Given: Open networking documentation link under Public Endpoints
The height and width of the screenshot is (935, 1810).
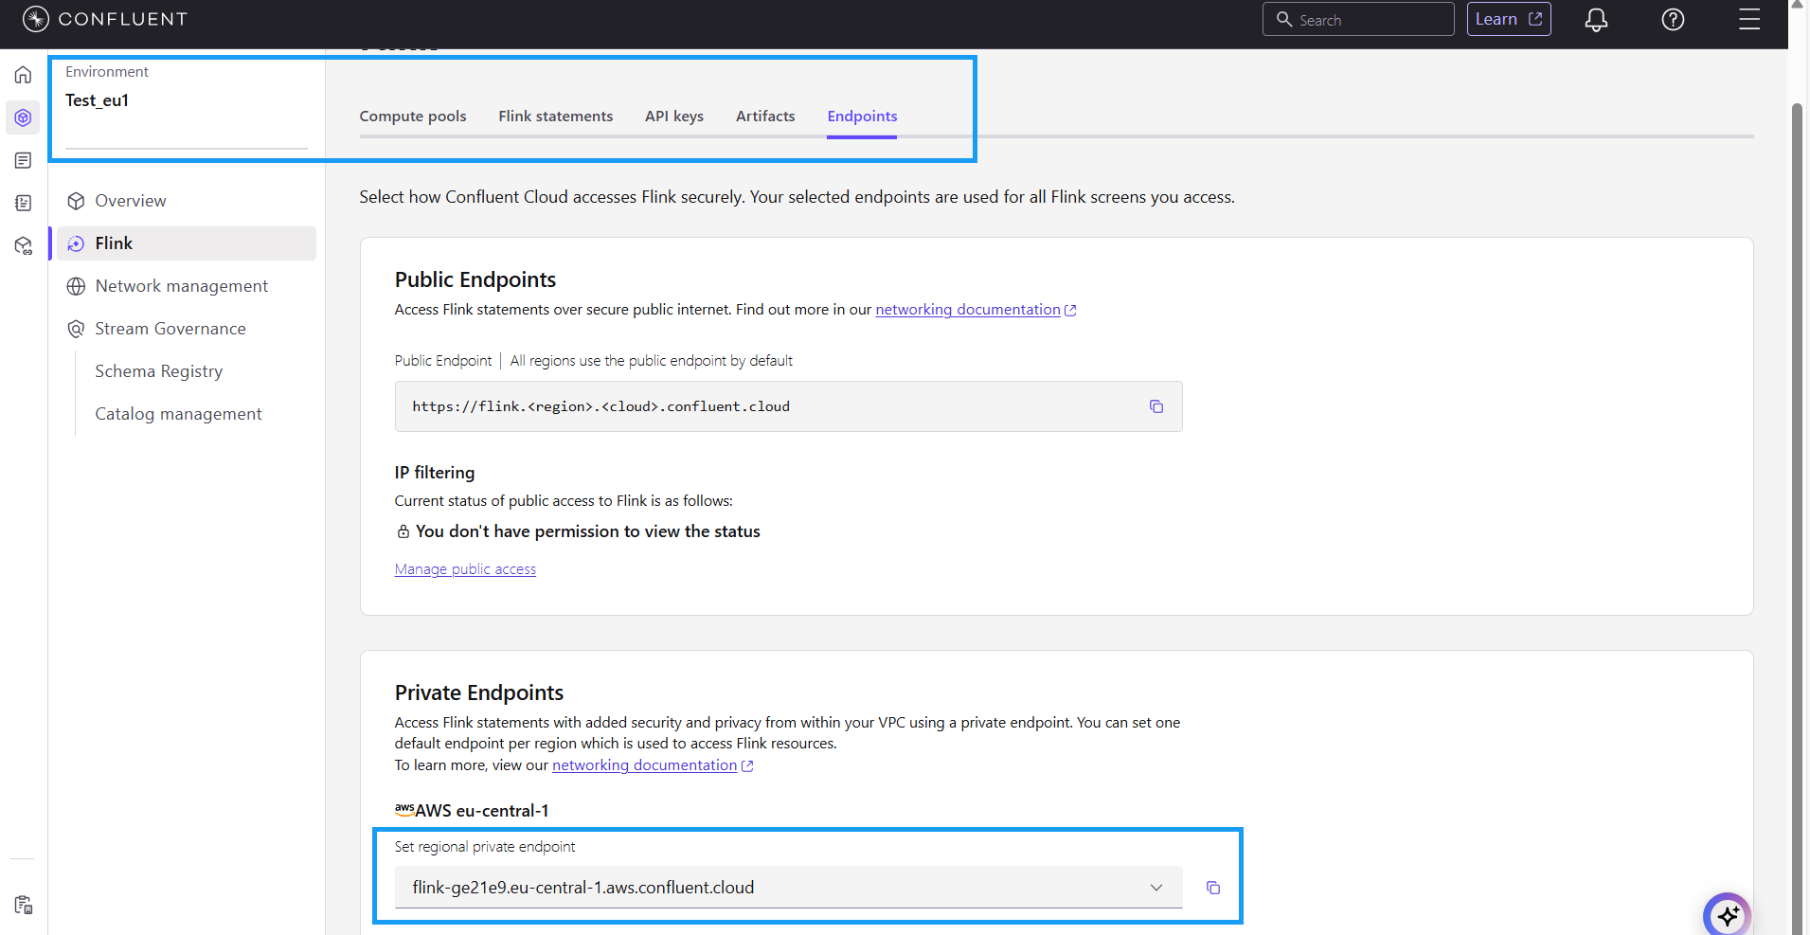Looking at the screenshot, I should (x=968, y=310).
